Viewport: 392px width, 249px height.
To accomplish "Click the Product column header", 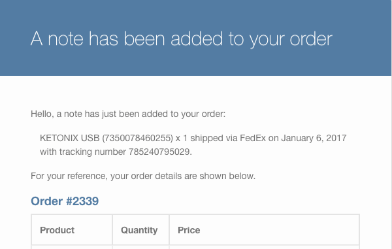I will (x=57, y=230).
